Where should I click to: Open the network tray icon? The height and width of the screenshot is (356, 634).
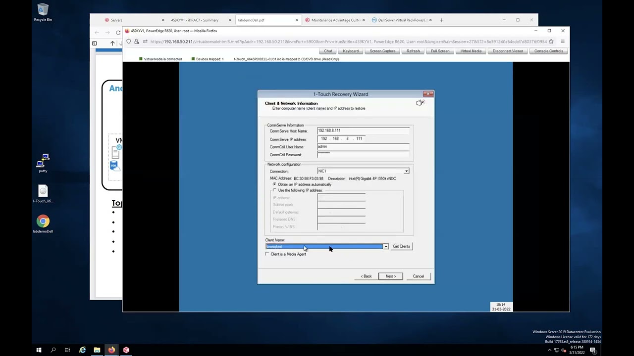(557, 350)
